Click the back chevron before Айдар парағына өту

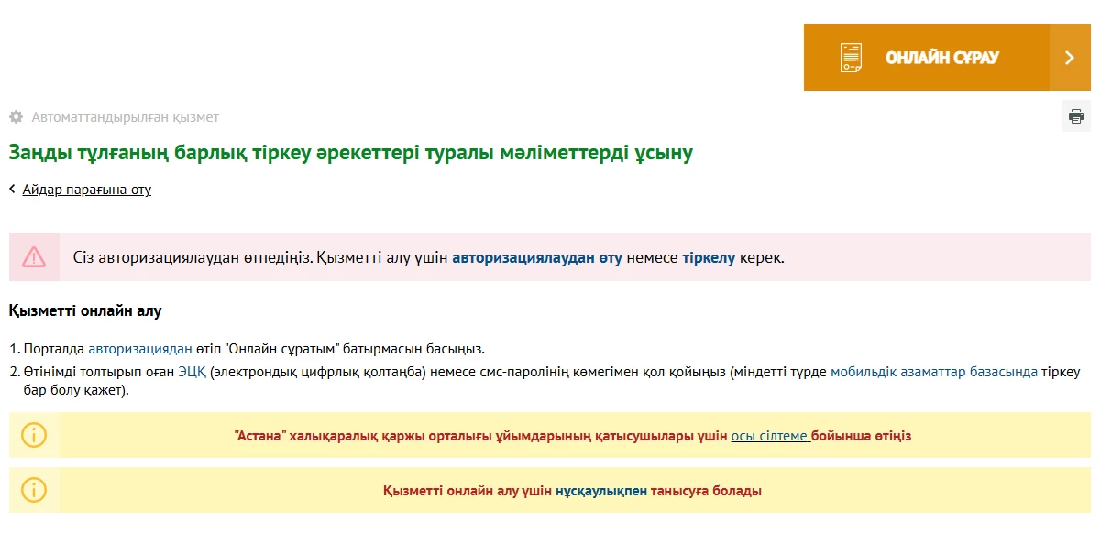click(13, 190)
